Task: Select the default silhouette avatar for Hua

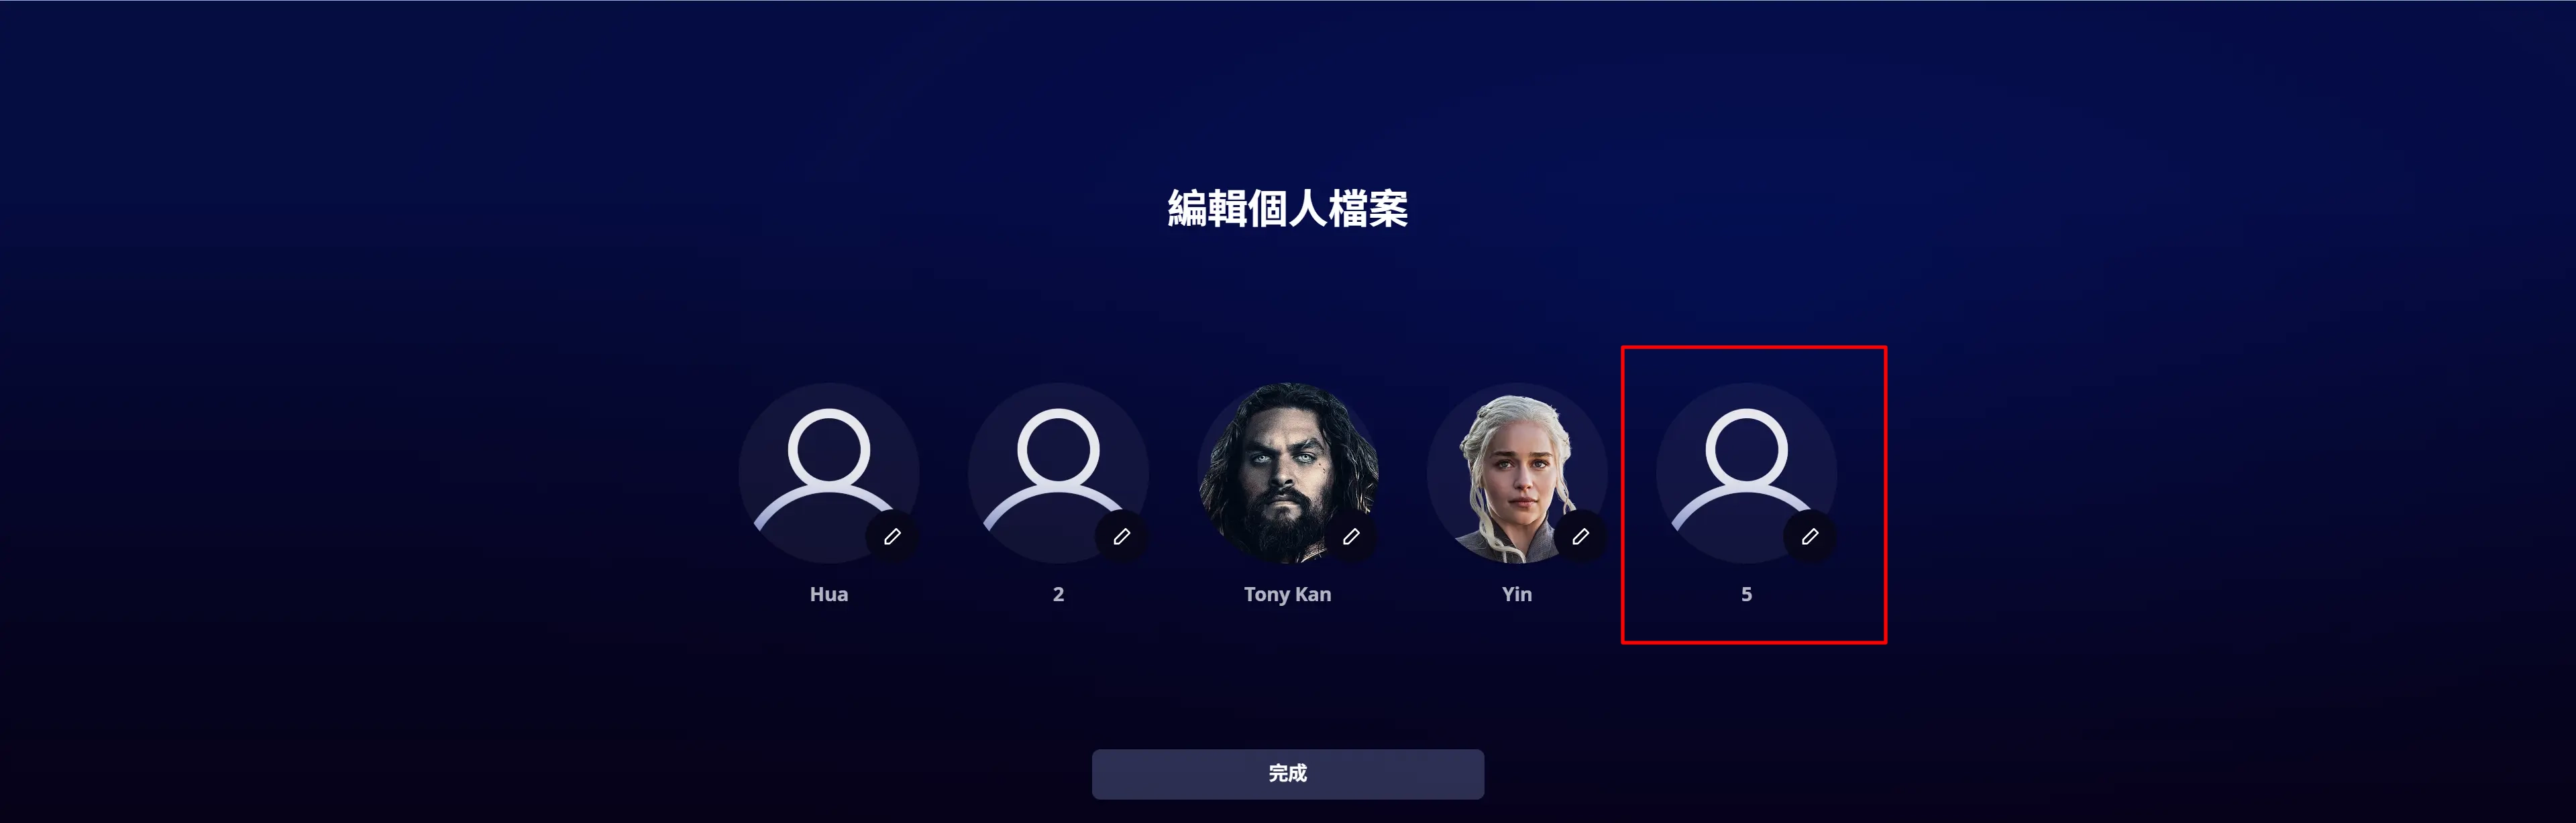Action: pos(829,472)
